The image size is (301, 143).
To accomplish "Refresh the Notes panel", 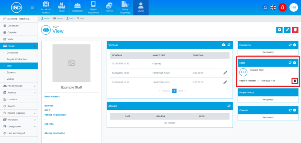I will coord(290,63).
